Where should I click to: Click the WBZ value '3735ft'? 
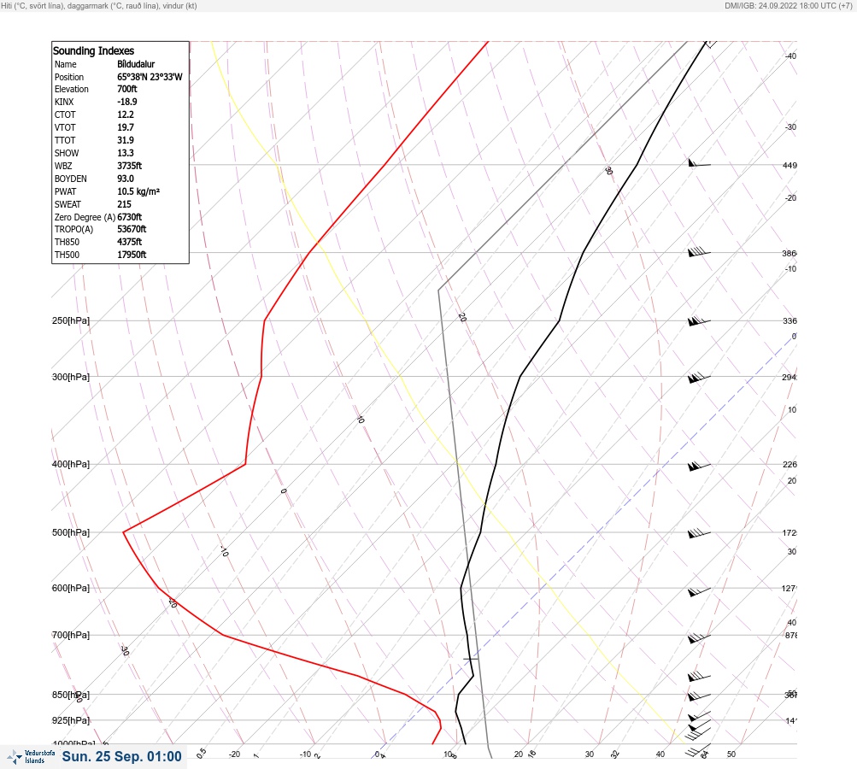point(130,166)
